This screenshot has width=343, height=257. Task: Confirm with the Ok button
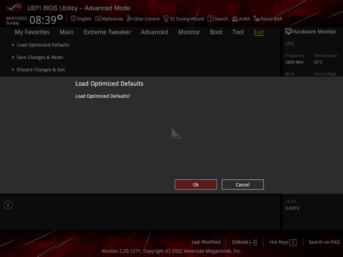tap(196, 185)
